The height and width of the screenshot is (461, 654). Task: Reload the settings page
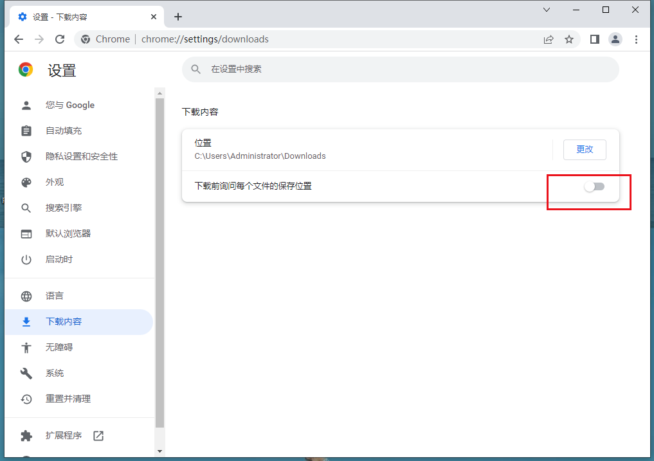tap(60, 39)
